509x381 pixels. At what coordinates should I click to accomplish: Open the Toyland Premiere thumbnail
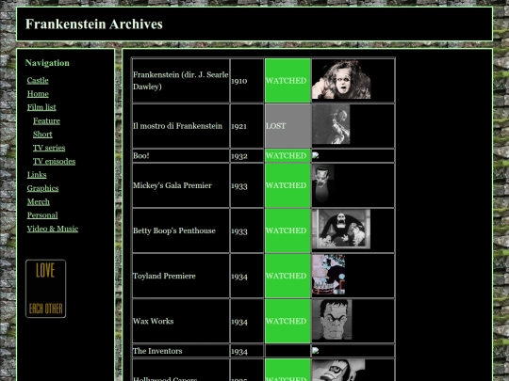329,275
